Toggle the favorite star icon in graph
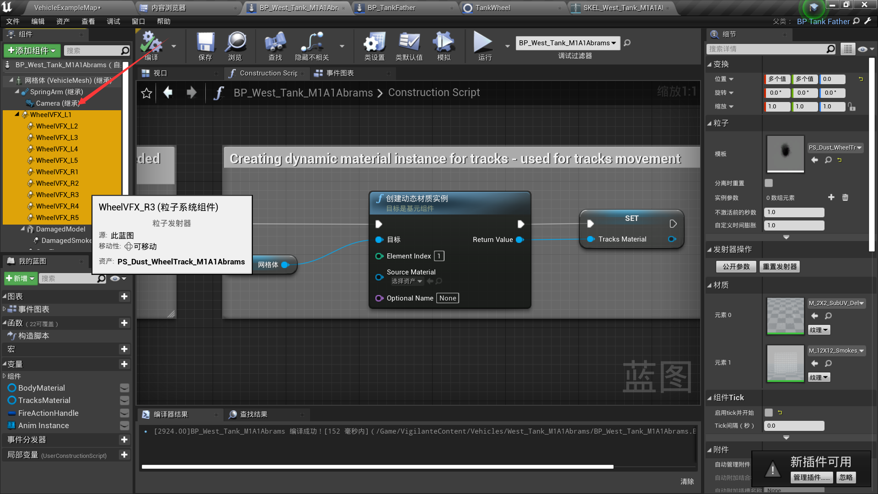This screenshot has width=878, height=494. (146, 93)
